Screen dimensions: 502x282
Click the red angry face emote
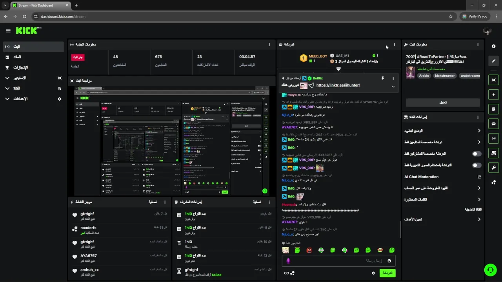coord(309,250)
